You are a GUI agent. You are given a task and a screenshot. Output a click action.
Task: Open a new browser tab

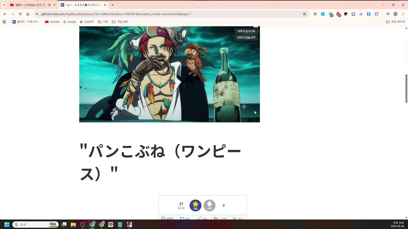point(113,5)
